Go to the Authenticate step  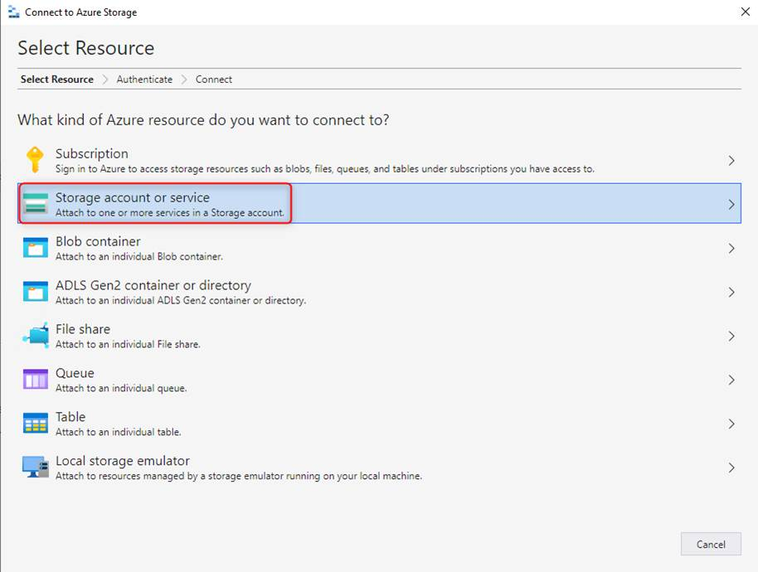coord(144,80)
